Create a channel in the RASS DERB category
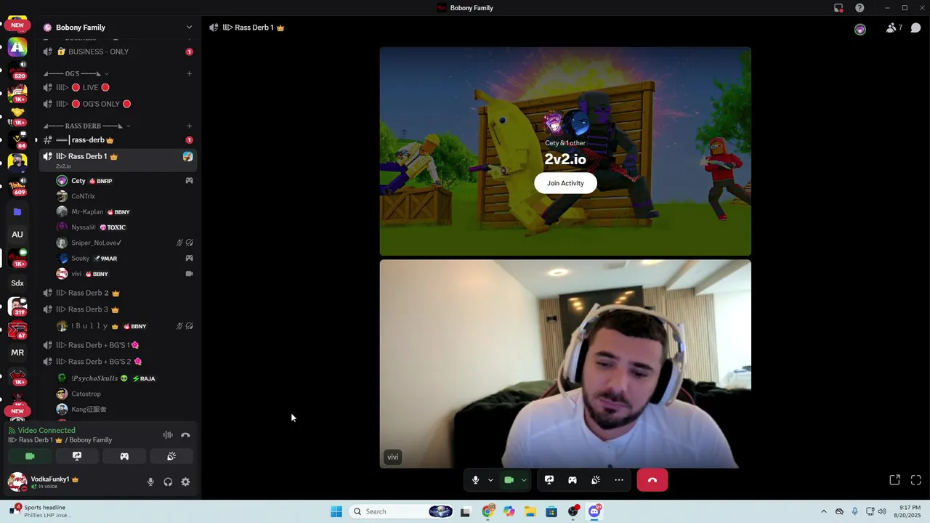Screen dimensions: 930x523 189,126
